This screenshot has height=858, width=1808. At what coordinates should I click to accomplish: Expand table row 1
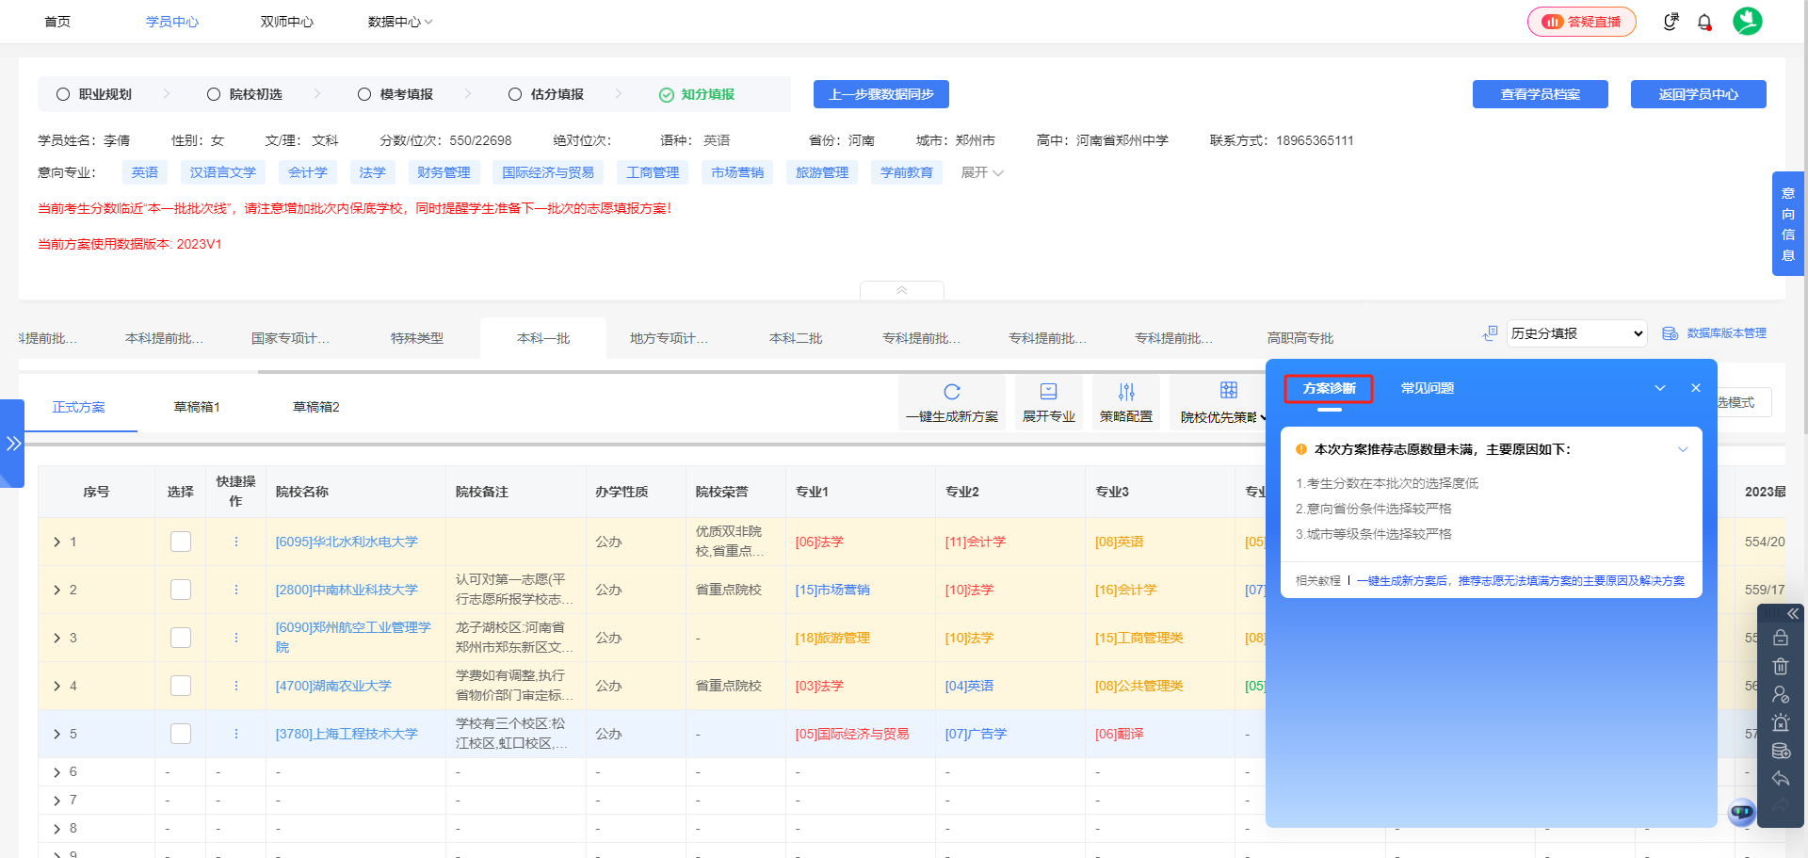(x=57, y=542)
